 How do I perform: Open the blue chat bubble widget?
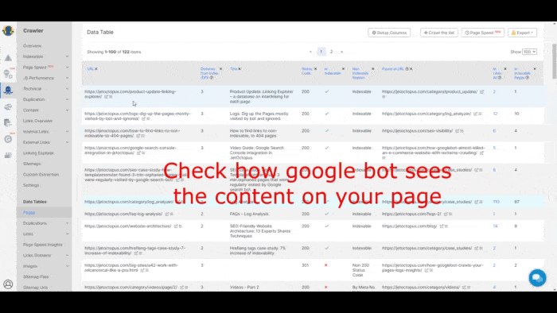[x=537, y=277]
